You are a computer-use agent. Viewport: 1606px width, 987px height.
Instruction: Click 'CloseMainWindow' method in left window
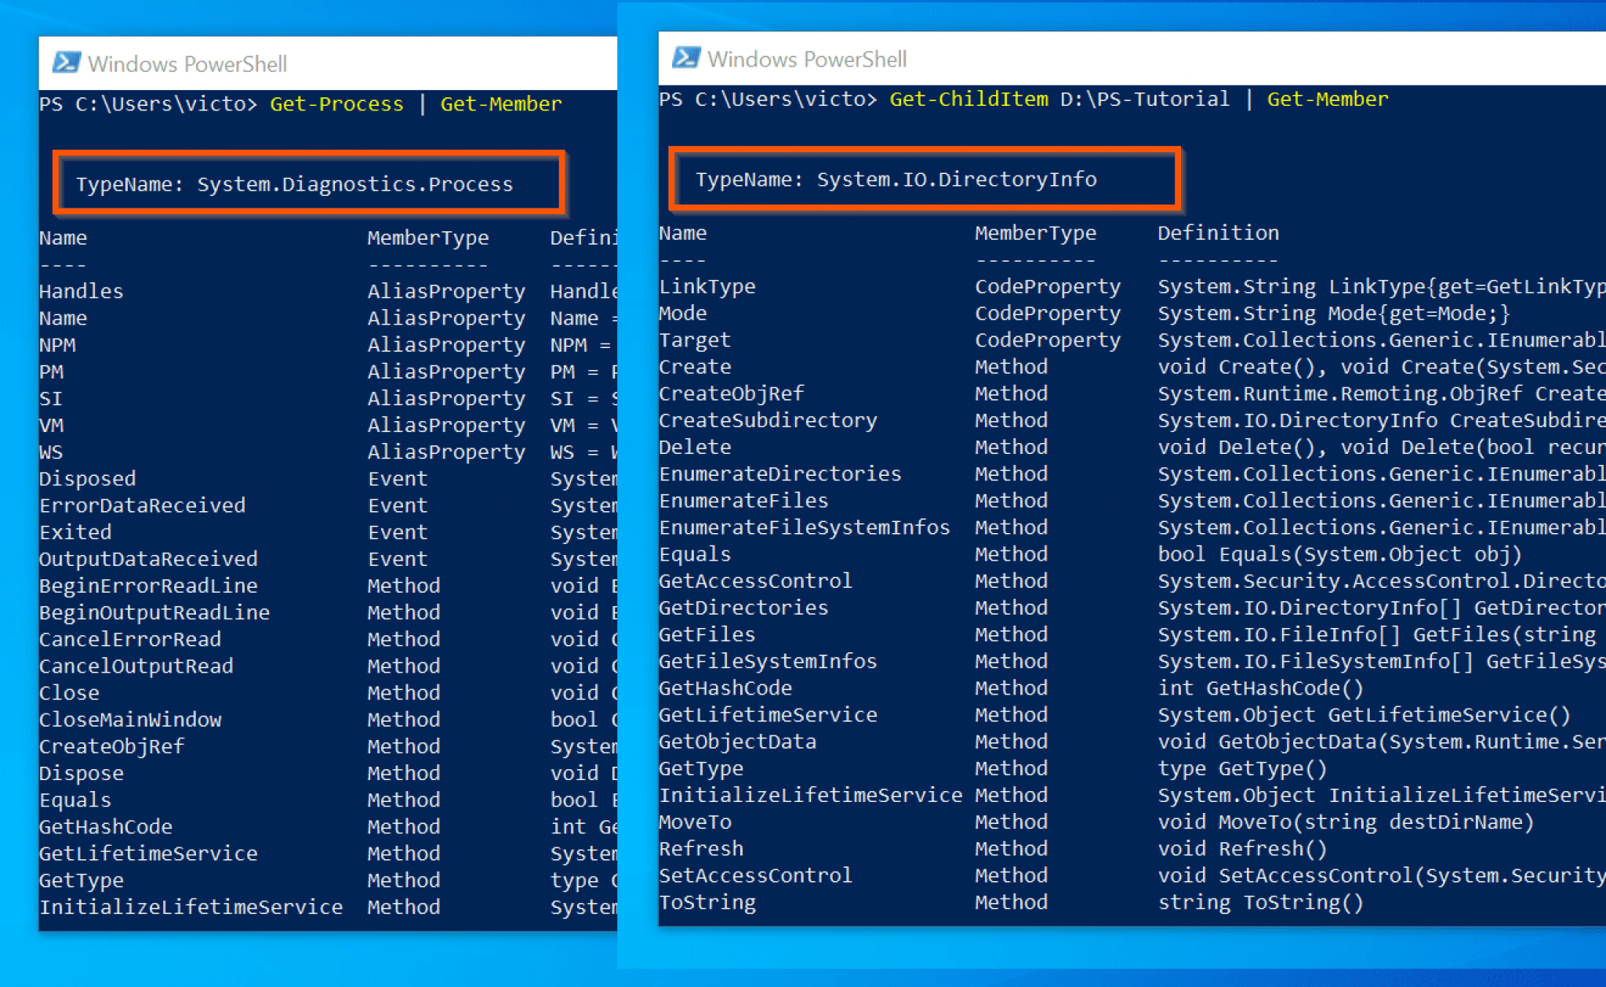[x=130, y=720]
